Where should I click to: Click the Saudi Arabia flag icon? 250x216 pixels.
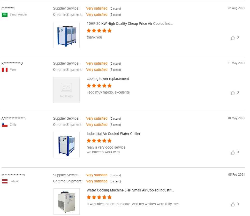click(x=5, y=15)
